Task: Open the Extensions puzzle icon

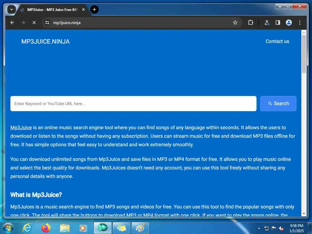Action: (x=250, y=23)
